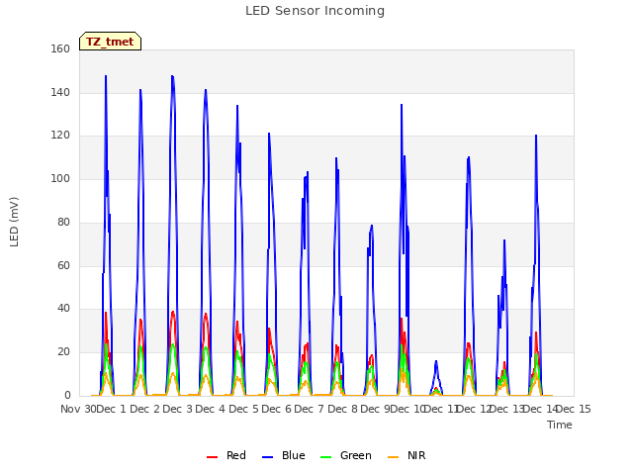Click the green Green legend swatch

click(325, 457)
